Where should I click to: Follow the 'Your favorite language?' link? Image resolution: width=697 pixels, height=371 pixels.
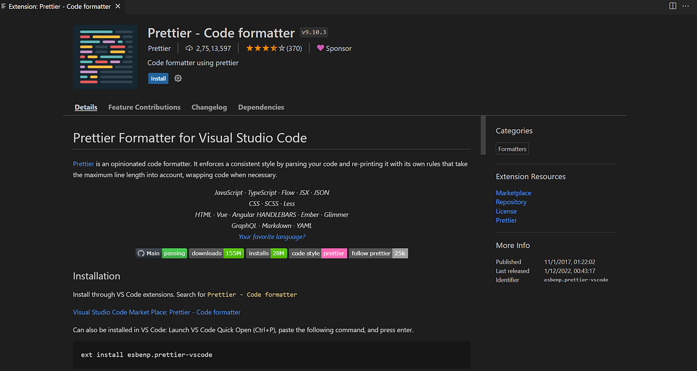point(271,237)
